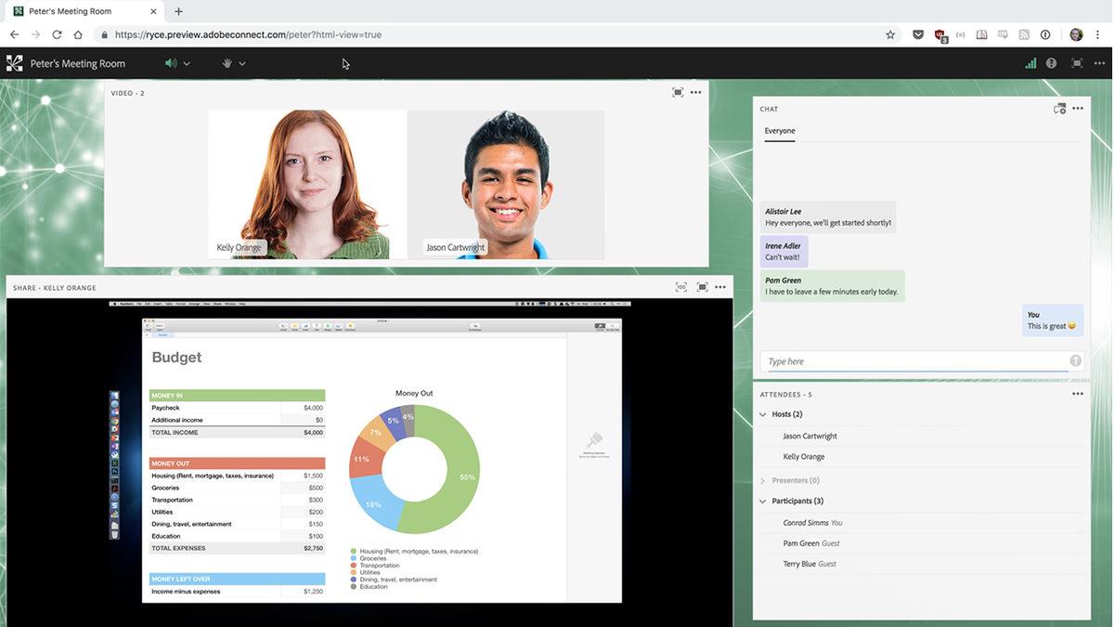
Task: Click the Adobe Connect logo
Action: click(x=13, y=63)
